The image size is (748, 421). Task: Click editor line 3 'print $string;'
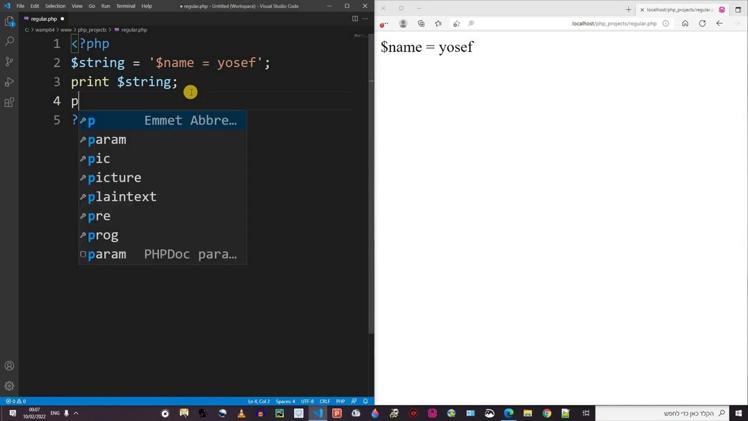tap(124, 82)
